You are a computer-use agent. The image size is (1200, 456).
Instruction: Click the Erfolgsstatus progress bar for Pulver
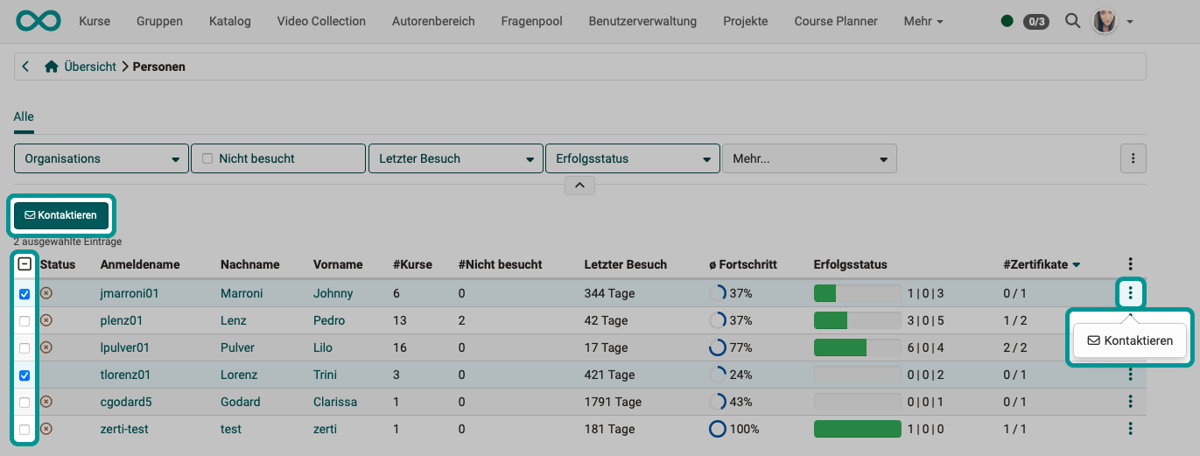856,347
